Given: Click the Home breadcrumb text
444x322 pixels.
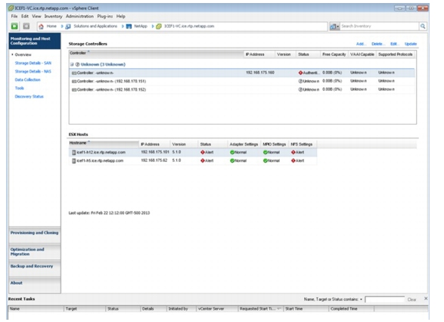Looking at the screenshot, I should point(51,26).
